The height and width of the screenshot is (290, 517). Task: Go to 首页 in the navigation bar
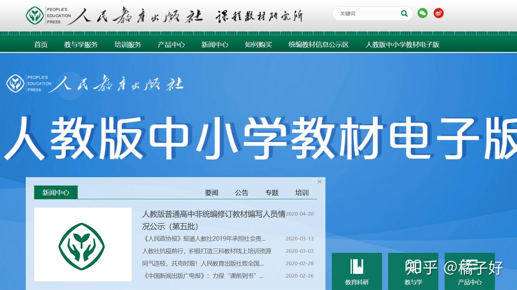(x=41, y=45)
